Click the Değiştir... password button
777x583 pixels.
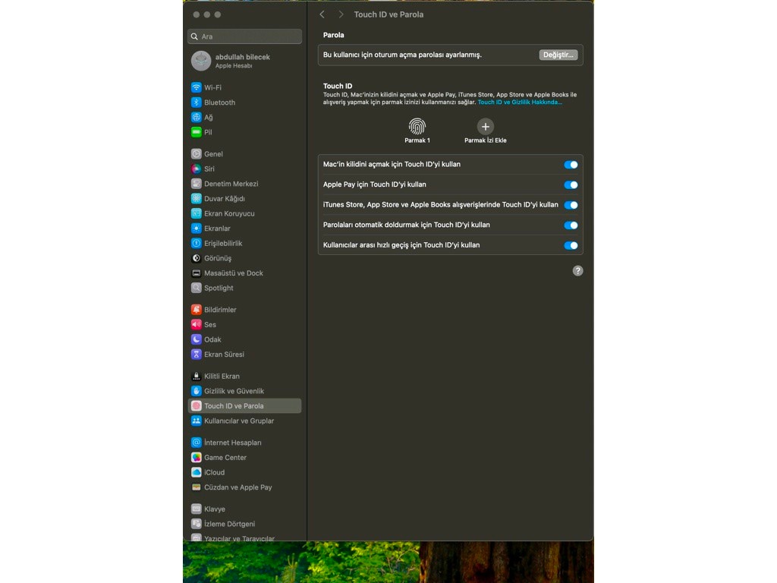tap(558, 55)
